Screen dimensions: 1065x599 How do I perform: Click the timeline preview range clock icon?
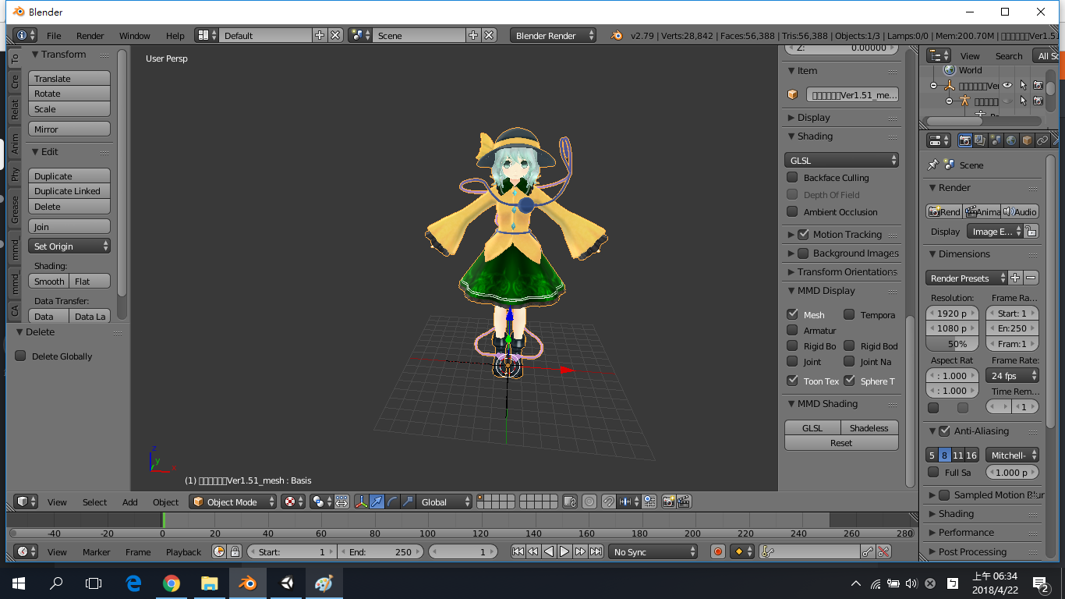(x=219, y=551)
